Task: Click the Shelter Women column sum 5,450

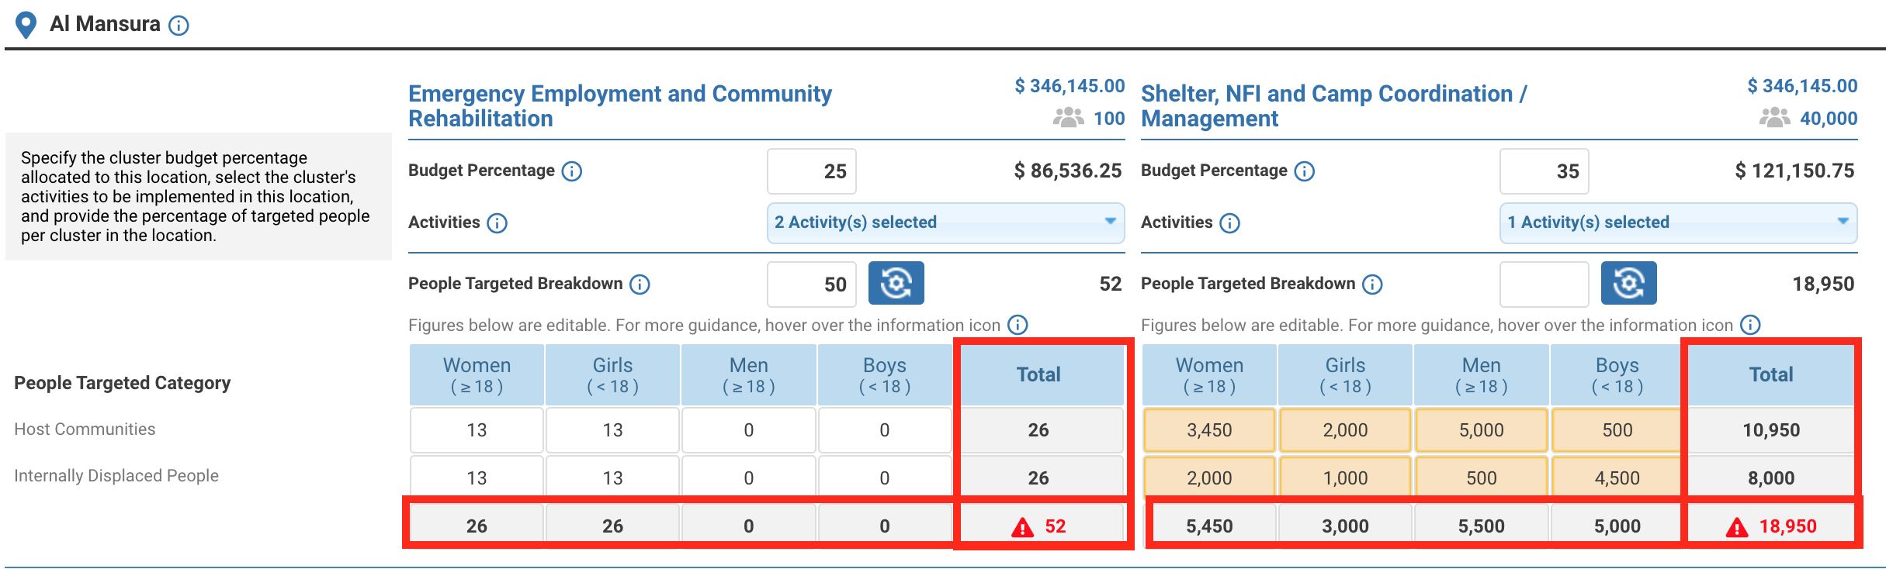Action: click(x=1209, y=526)
